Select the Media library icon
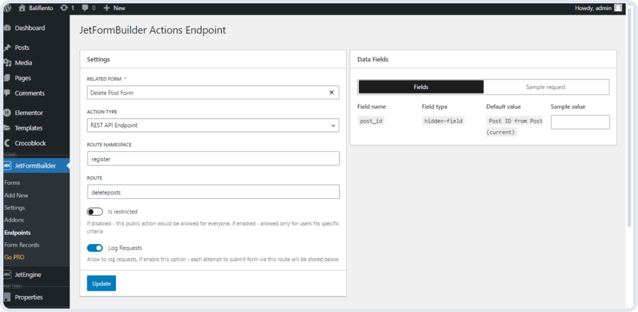The height and width of the screenshot is (312, 638). pyautogui.click(x=8, y=62)
